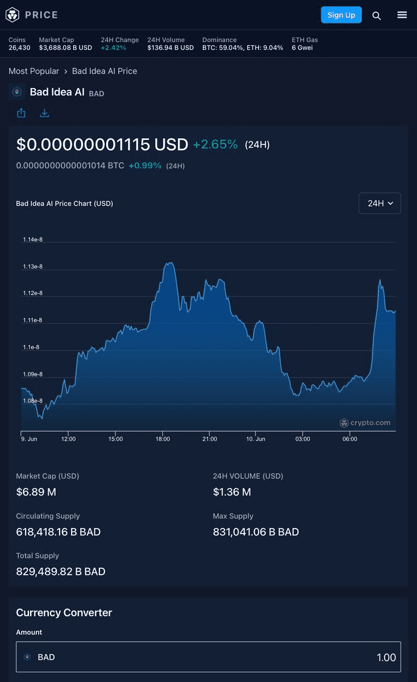Viewport: 417px width, 682px height.
Task: Click the Bad Idea AI Price breadcrumb
Action: [105, 71]
